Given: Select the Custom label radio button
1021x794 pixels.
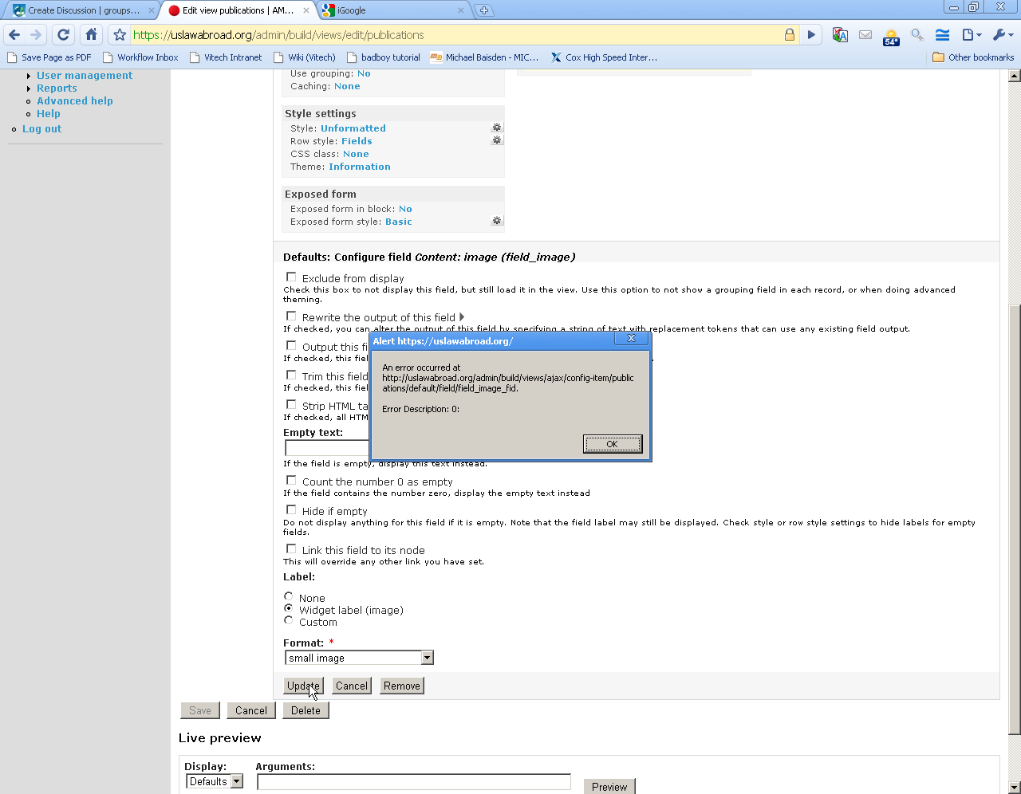Looking at the screenshot, I should click(x=289, y=621).
